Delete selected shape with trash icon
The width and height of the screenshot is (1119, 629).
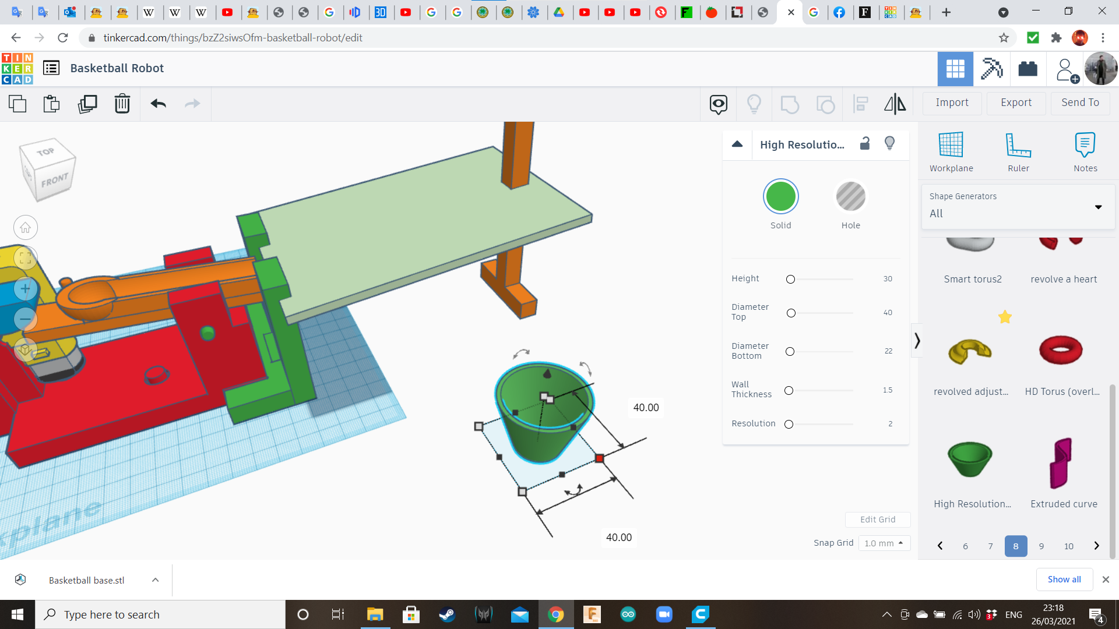[122, 104]
